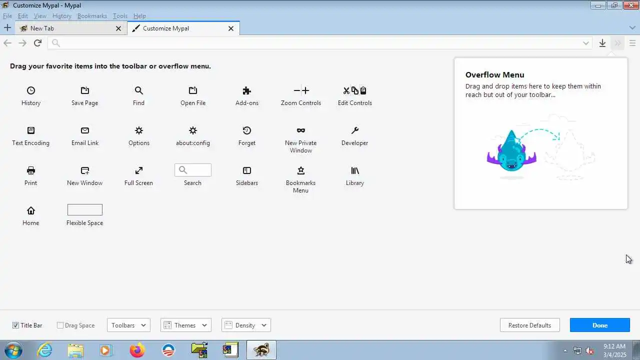
Task: Open the File menu
Action: point(7,16)
